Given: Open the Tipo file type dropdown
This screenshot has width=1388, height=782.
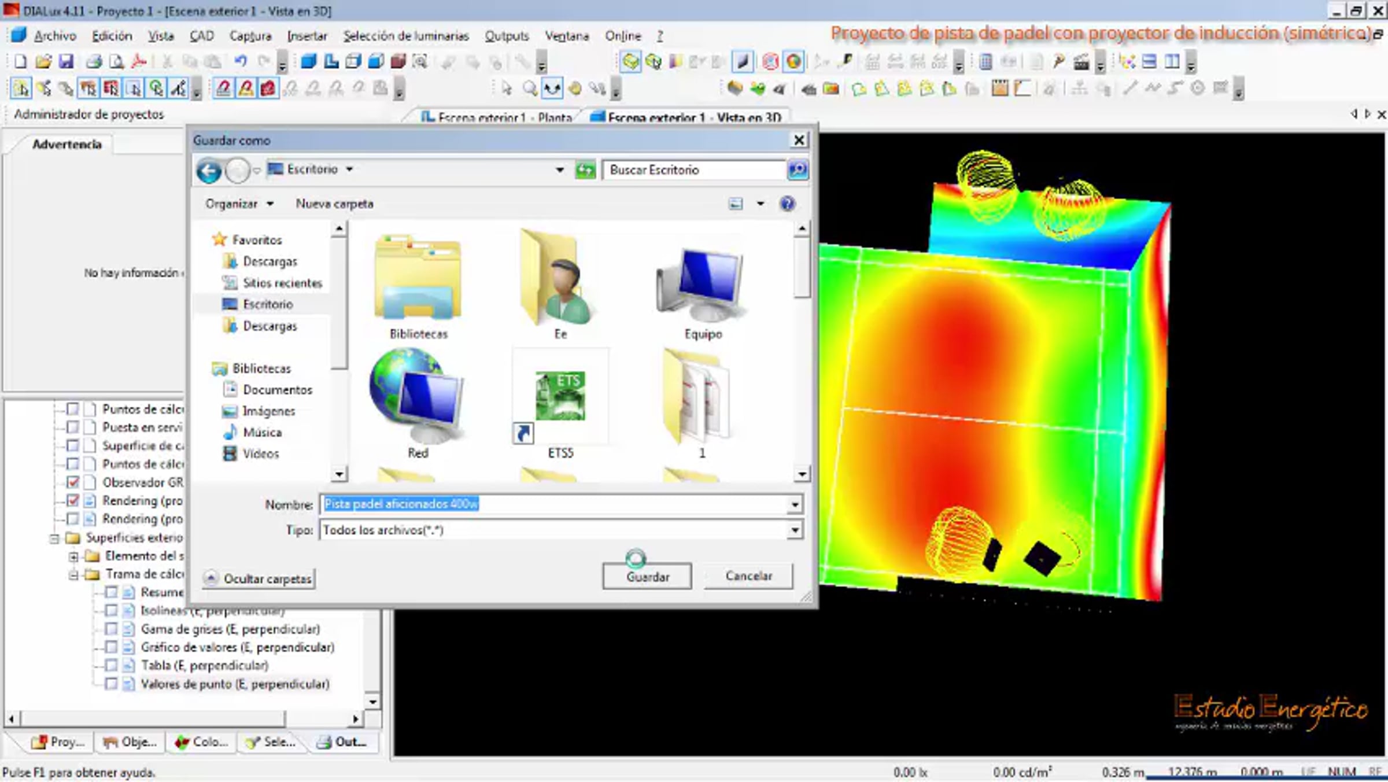Looking at the screenshot, I should [x=795, y=530].
